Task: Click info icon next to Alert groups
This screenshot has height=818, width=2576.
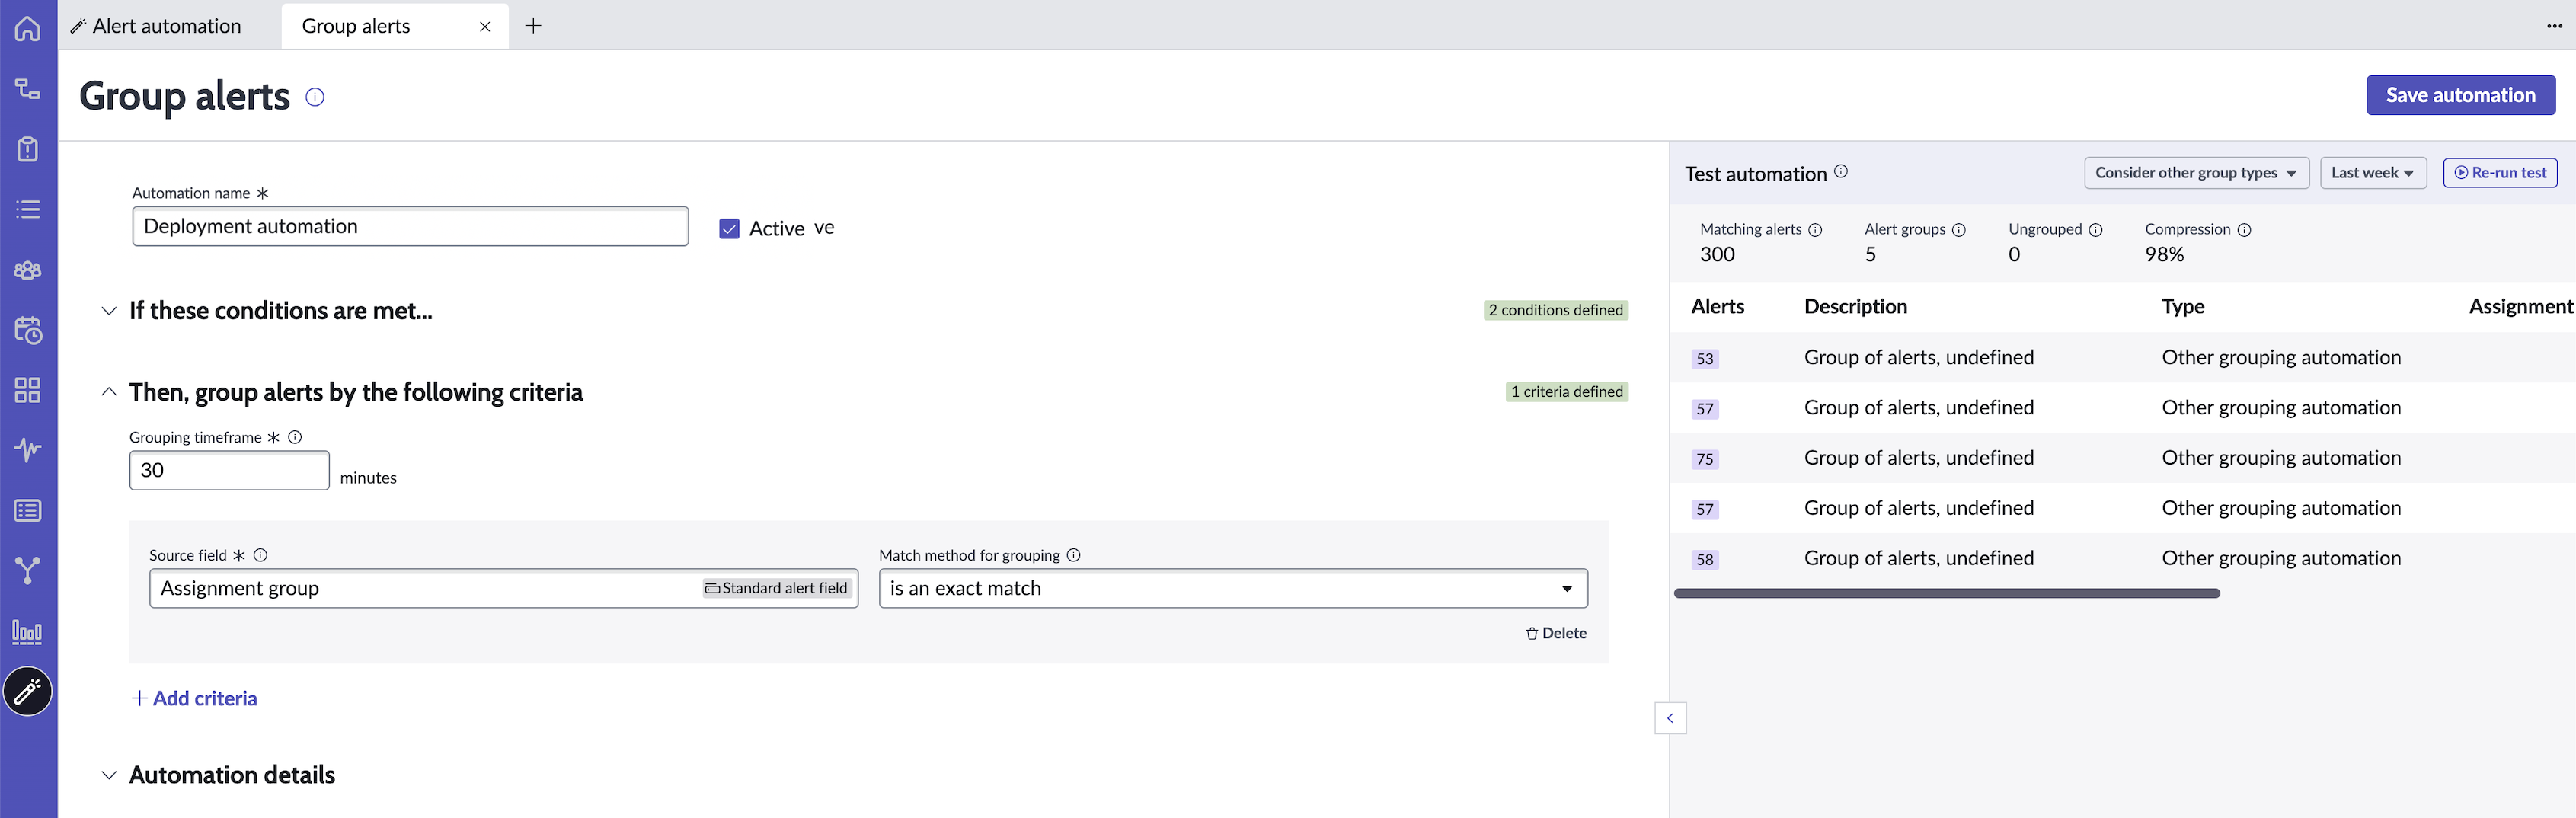Action: 1959,230
